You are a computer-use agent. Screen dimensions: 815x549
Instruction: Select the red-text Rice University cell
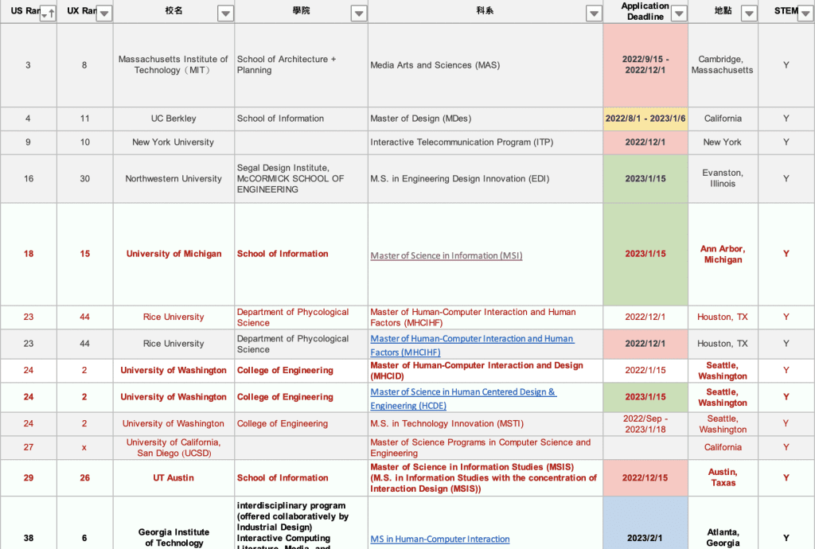pos(174,317)
